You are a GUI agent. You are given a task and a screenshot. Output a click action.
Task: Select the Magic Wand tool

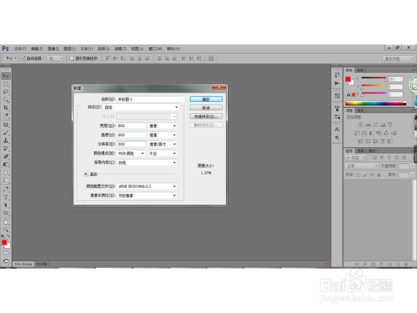(x=6, y=100)
